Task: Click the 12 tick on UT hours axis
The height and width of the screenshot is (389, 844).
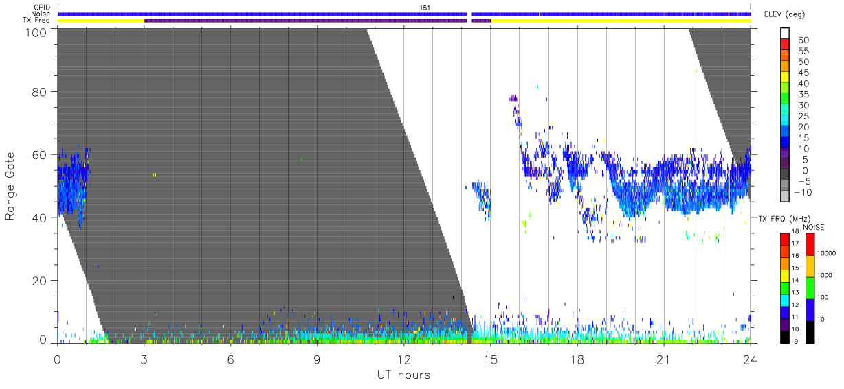Action: 403,359
